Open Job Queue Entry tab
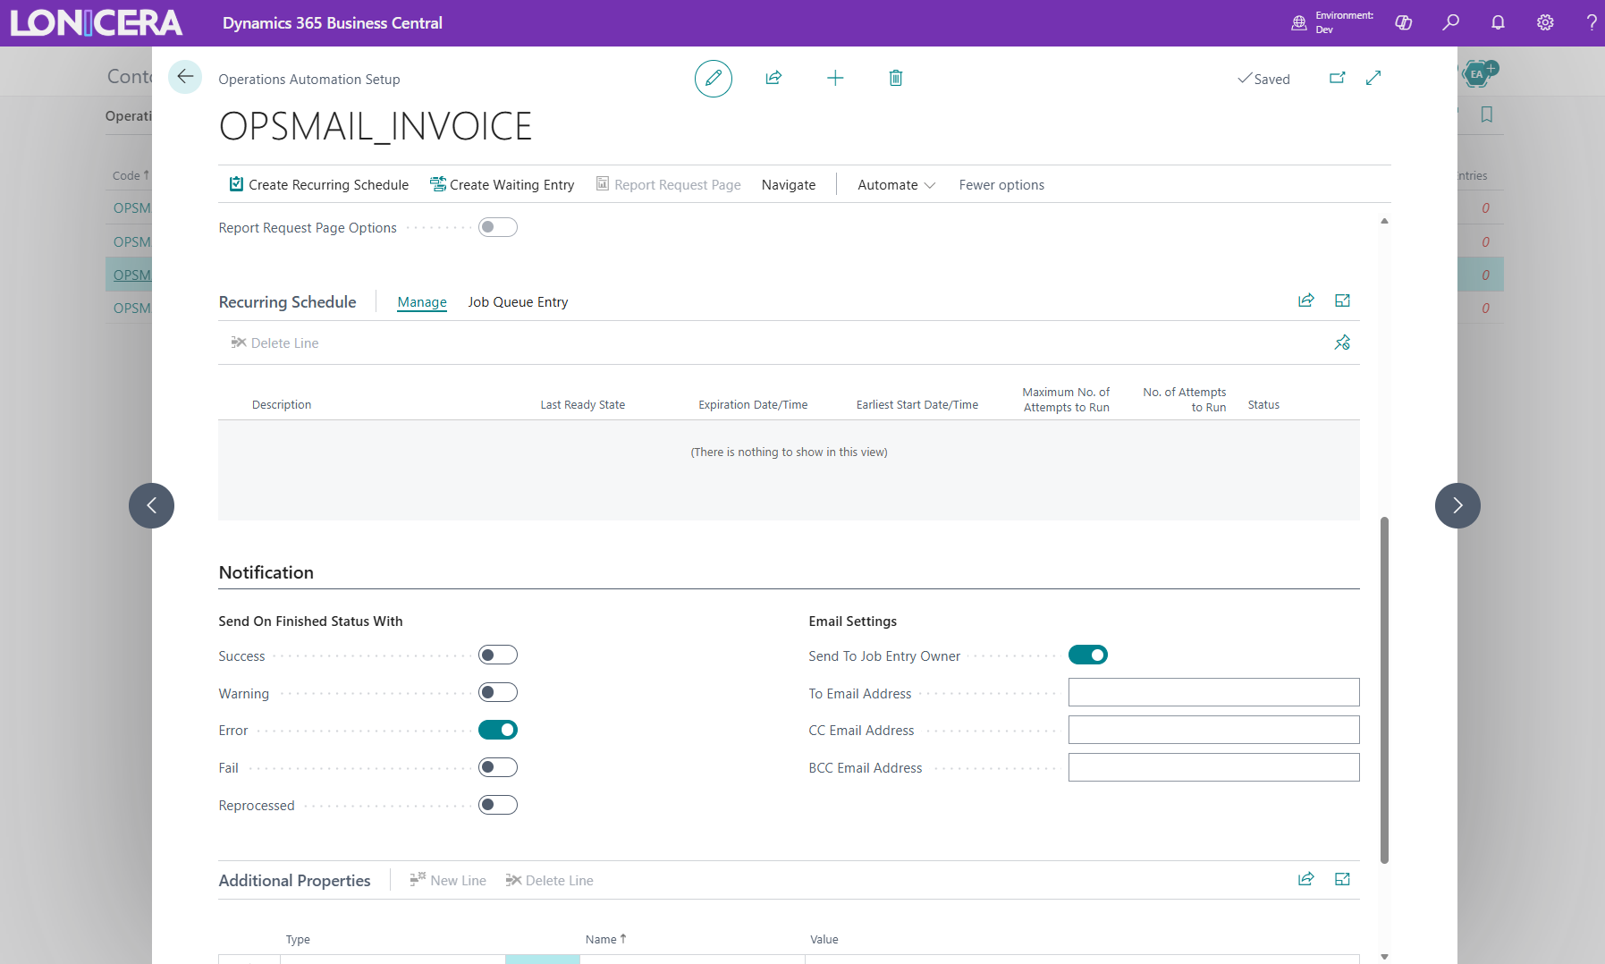The width and height of the screenshot is (1605, 964). click(518, 302)
